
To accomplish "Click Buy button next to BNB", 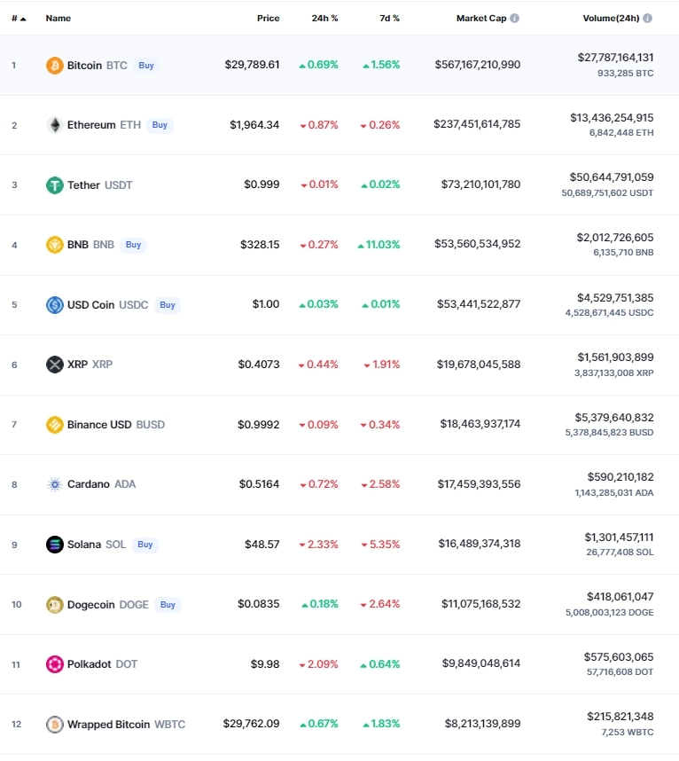I will click(x=133, y=245).
